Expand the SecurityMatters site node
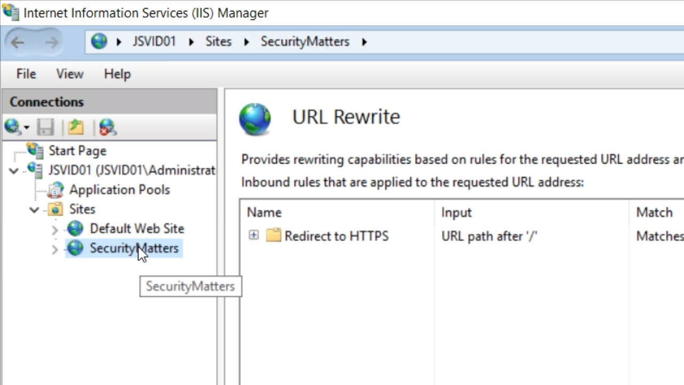684x385 pixels. tap(55, 249)
